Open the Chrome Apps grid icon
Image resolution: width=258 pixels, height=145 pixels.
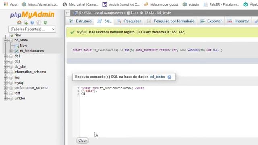pyautogui.click(x=6, y=4)
